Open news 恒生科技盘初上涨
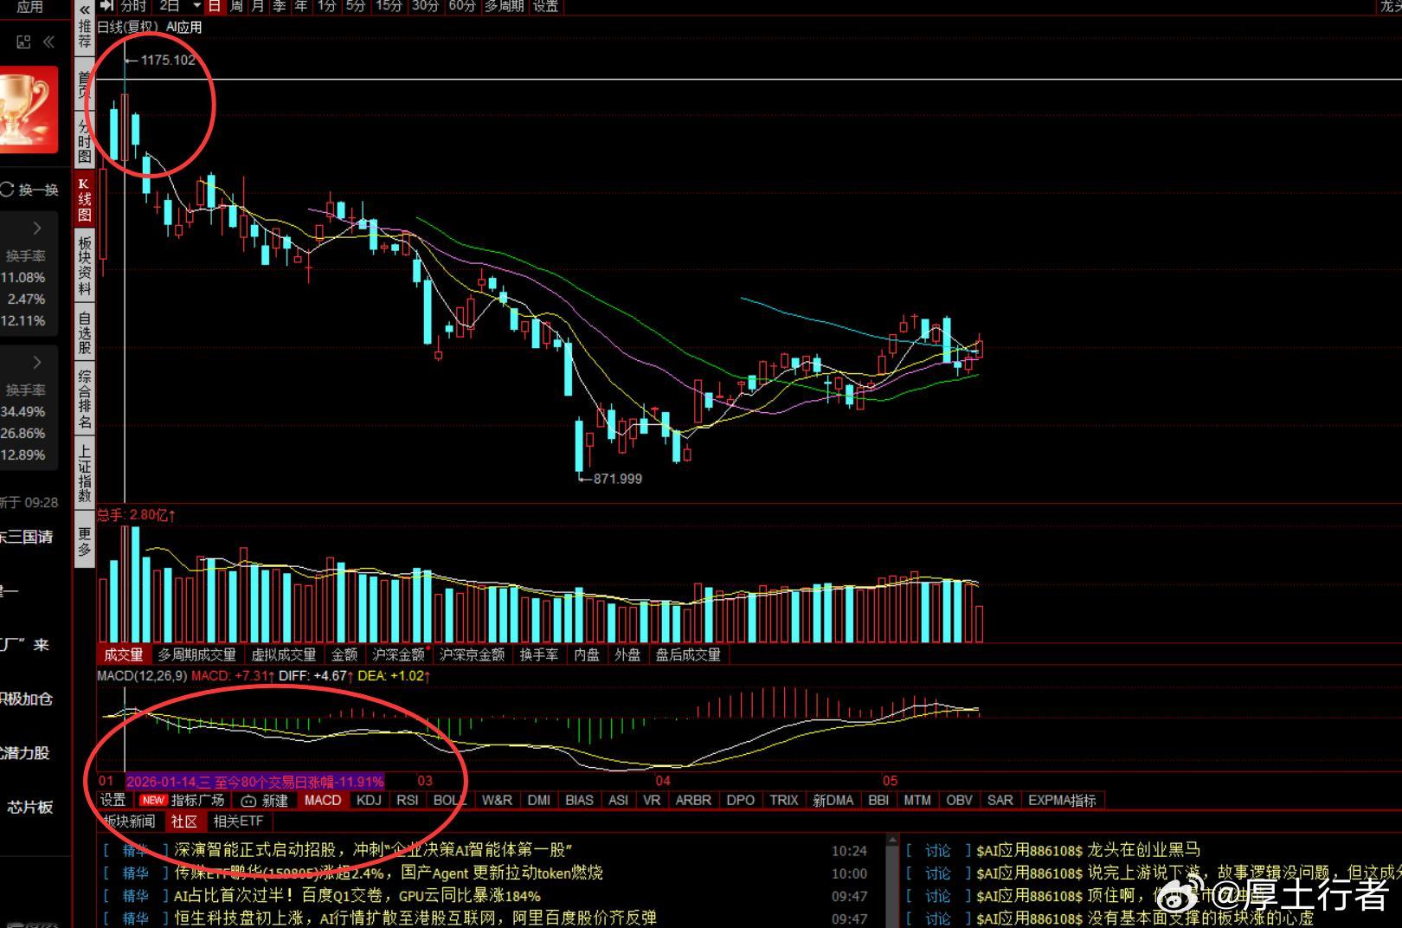Image resolution: width=1402 pixels, height=928 pixels. pyautogui.click(x=415, y=918)
